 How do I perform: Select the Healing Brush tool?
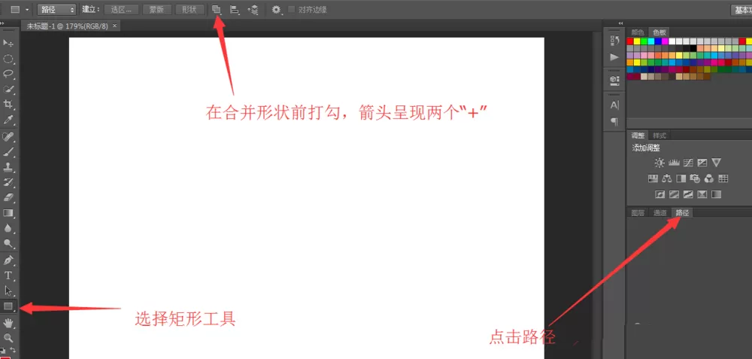pos(8,137)
